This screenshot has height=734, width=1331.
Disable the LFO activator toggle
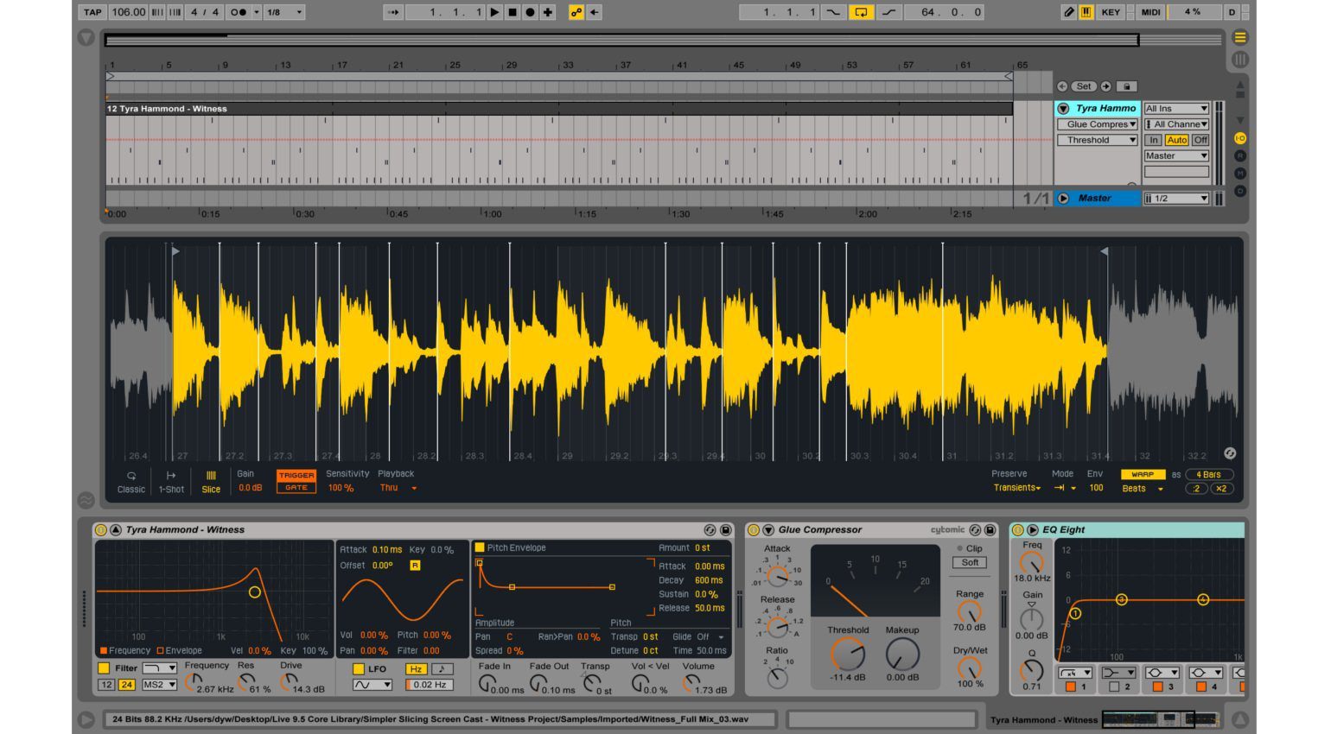[359, 669]
